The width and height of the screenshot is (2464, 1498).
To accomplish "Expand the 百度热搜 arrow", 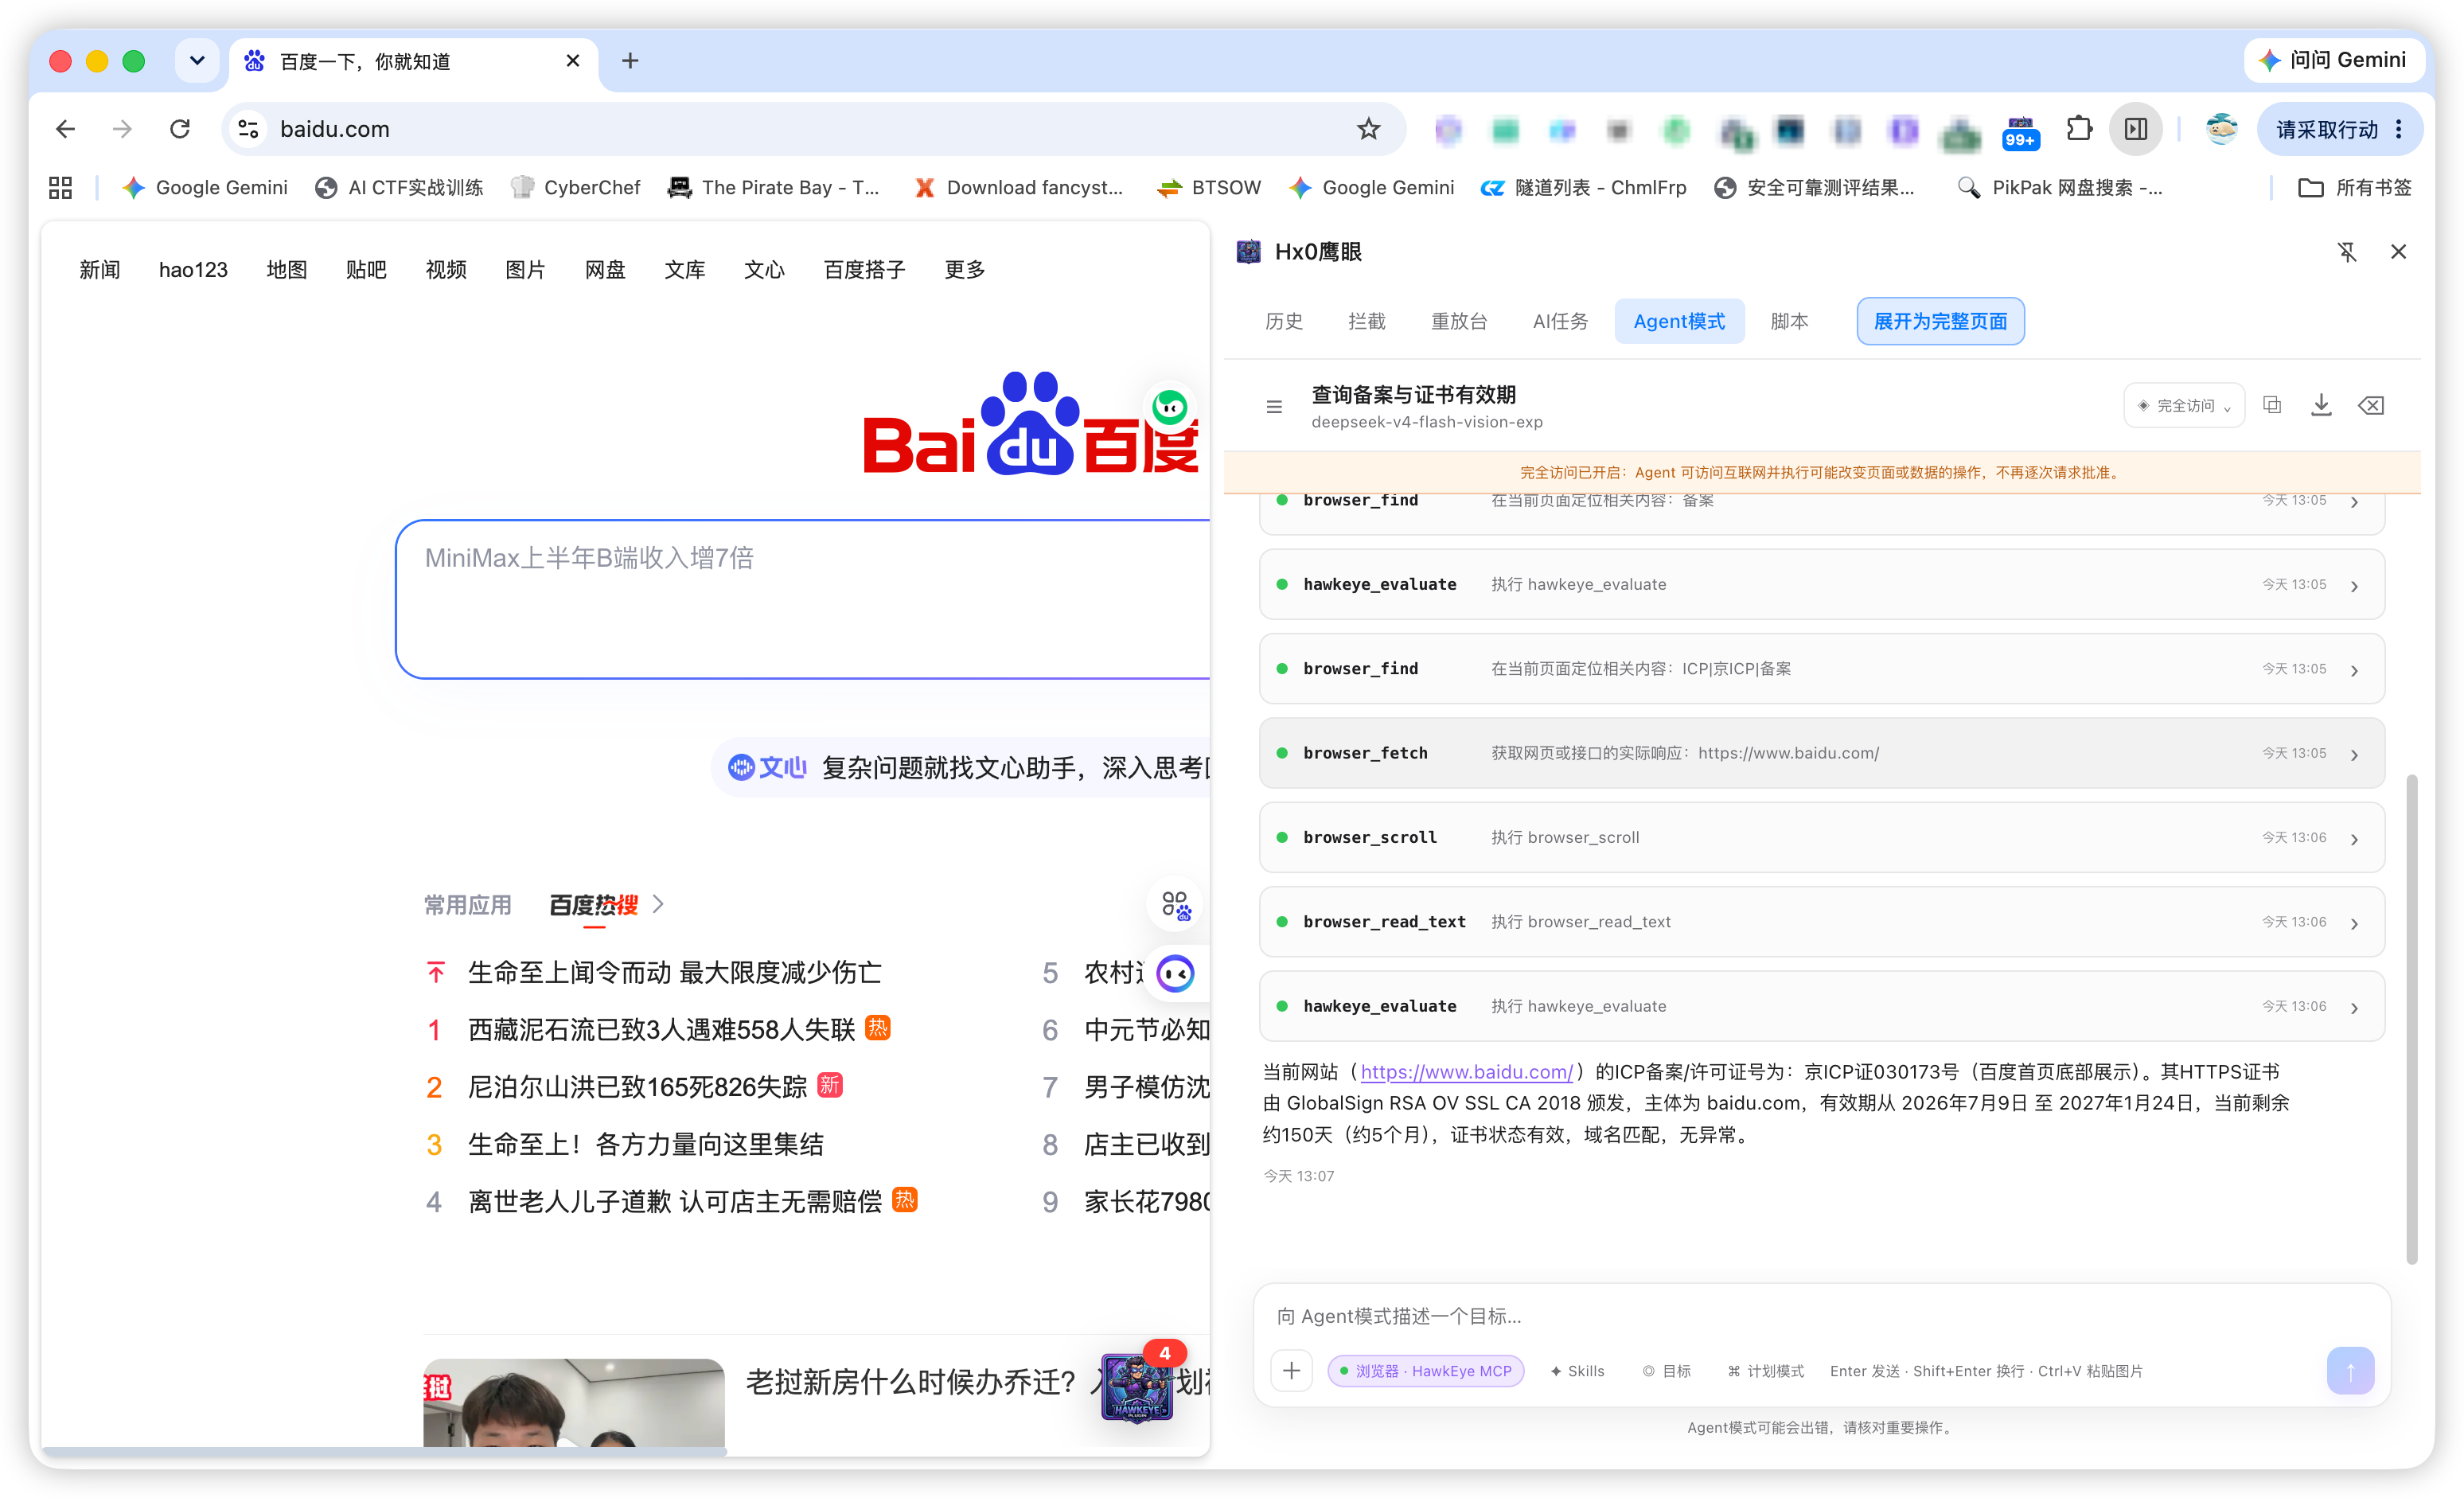I will click(x=658, y=904).
